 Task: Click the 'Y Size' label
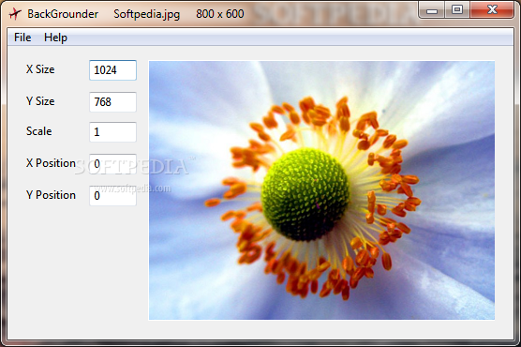[40, 101]
